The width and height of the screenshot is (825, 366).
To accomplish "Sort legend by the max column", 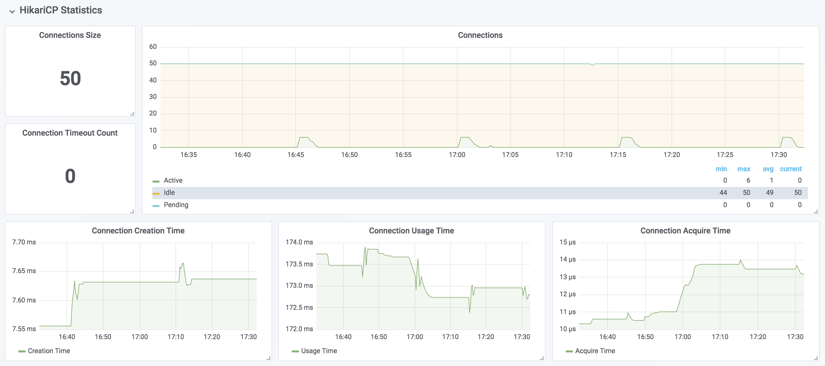I will [743, 169].
